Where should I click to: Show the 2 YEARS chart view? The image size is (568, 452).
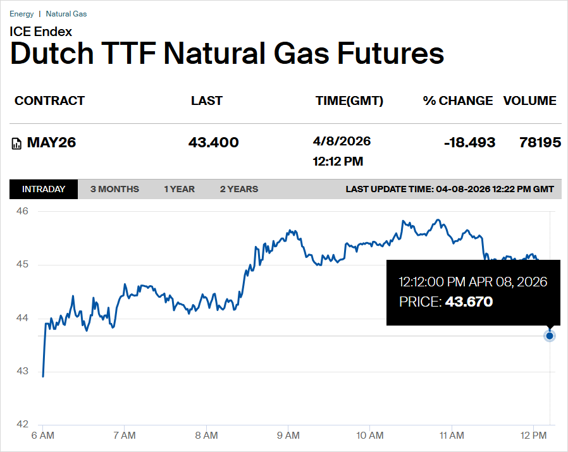click(239, 189)
